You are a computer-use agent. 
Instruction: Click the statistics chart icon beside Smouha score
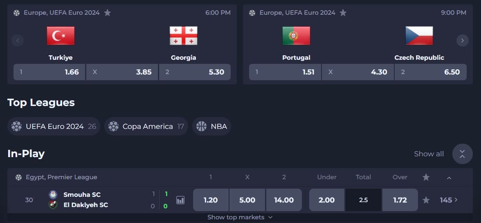[x=180, y=200]
